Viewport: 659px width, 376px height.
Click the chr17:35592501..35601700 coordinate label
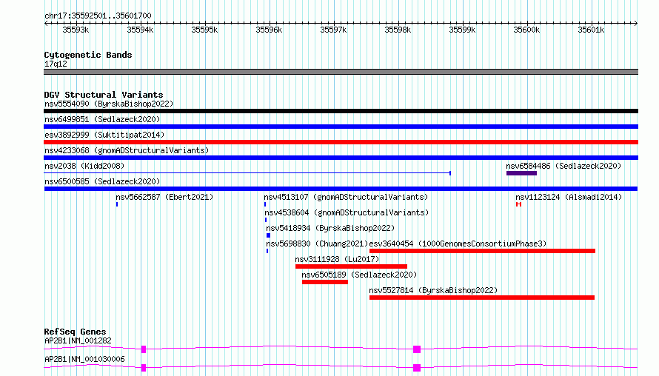tap(98, 16)
